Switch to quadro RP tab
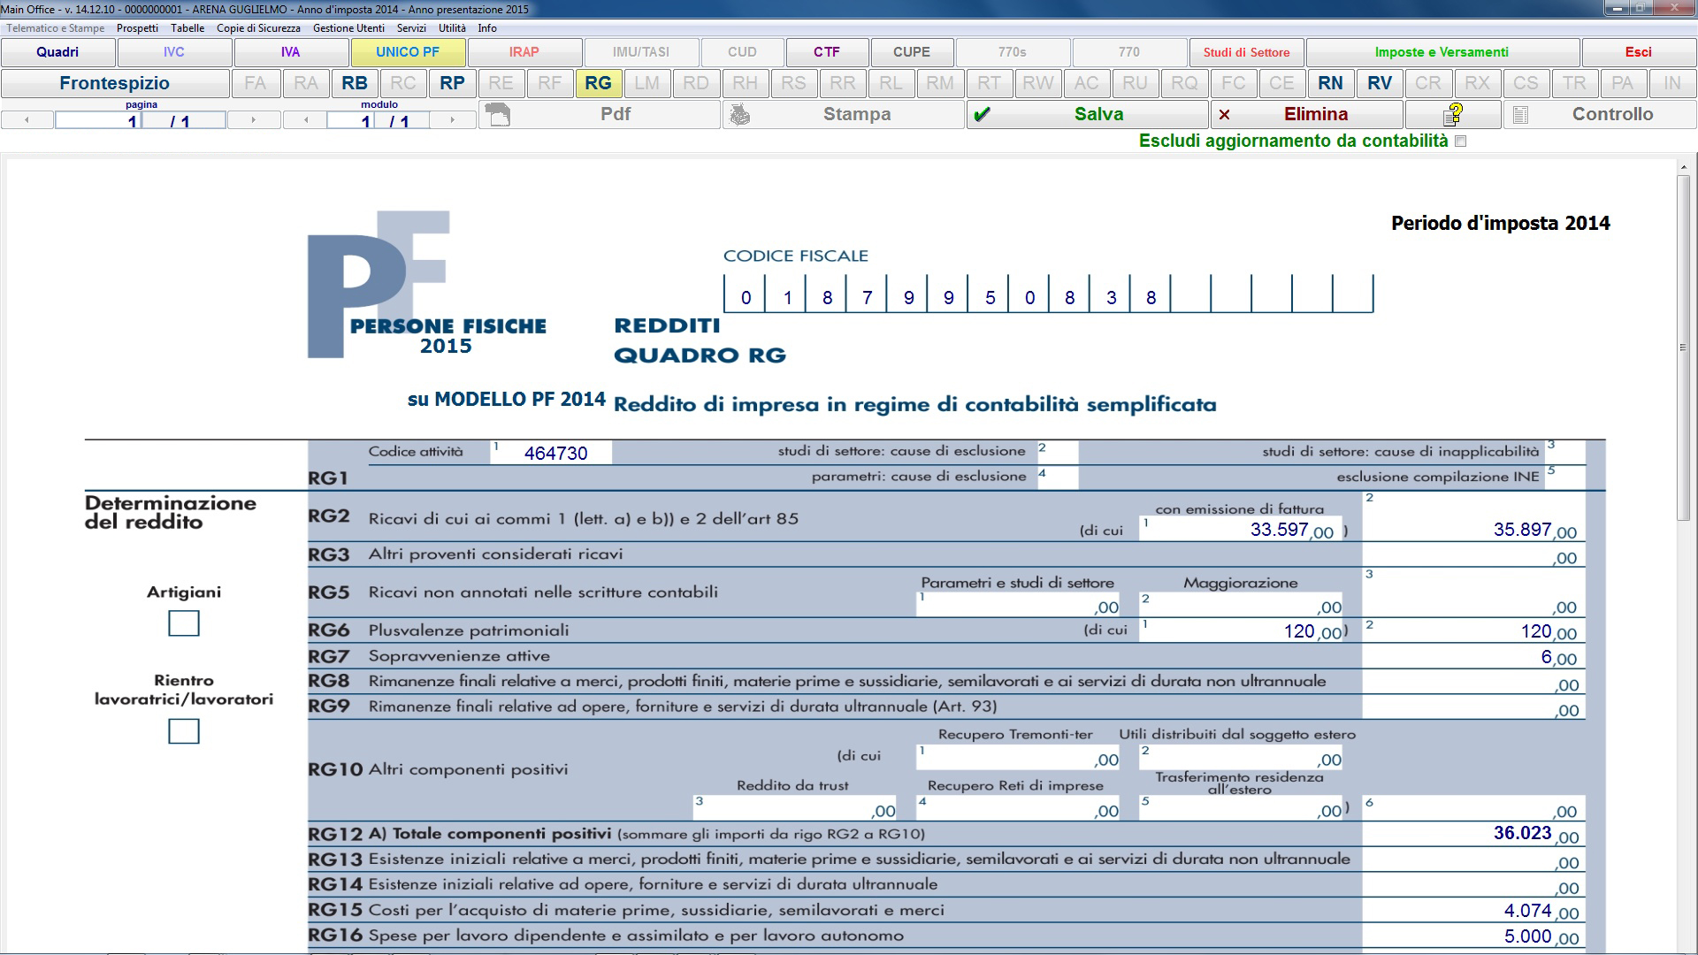 tap(452, 83)
